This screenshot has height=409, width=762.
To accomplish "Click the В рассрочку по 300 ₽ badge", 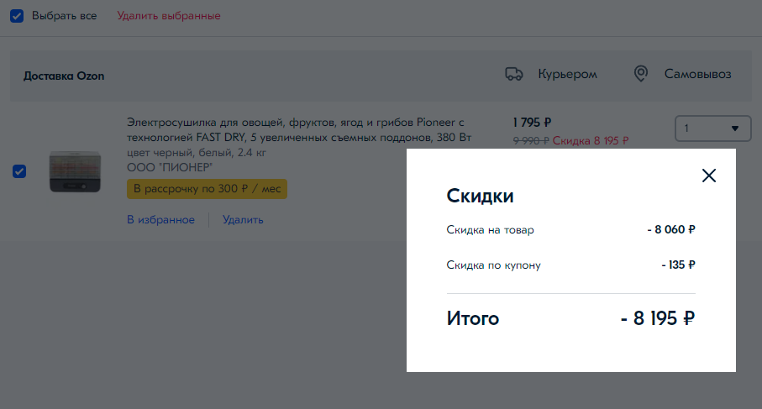I will [x=207, y=189].
